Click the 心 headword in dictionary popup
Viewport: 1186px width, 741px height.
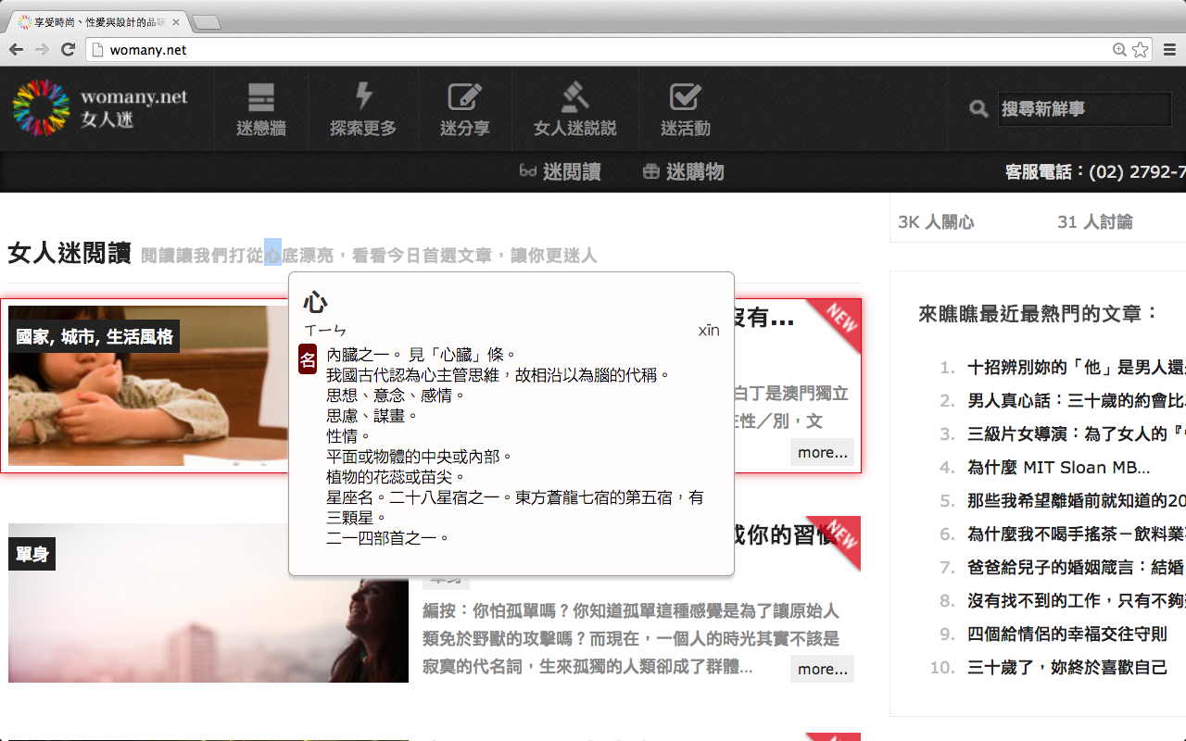tap(315, 302)
